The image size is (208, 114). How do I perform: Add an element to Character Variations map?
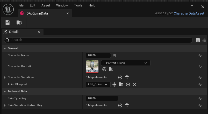click(120, 77)
